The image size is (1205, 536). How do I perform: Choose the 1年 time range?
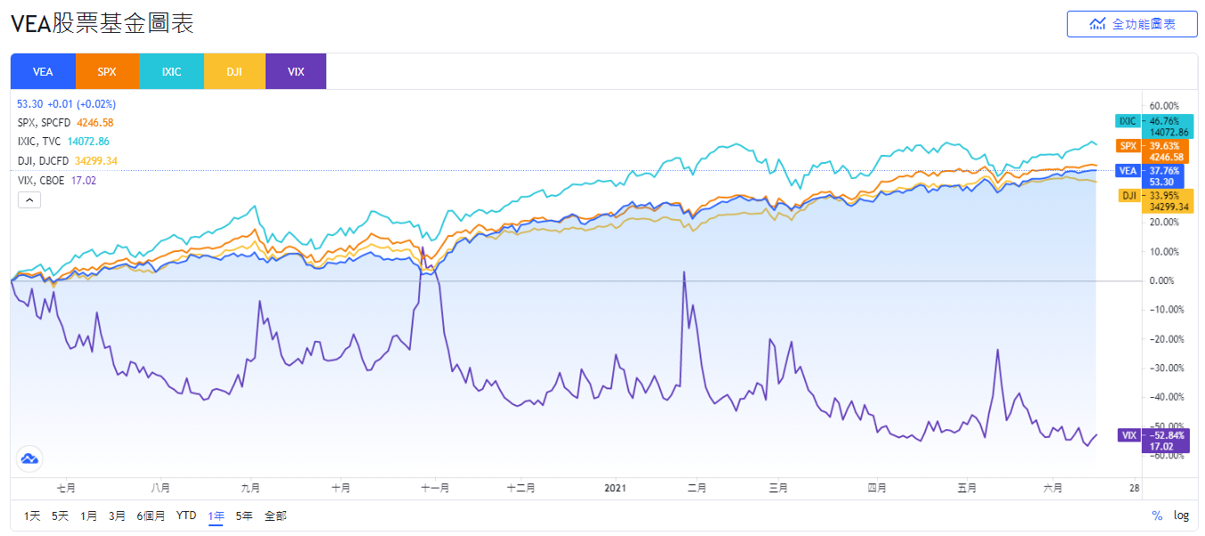(x=216, y=516)
